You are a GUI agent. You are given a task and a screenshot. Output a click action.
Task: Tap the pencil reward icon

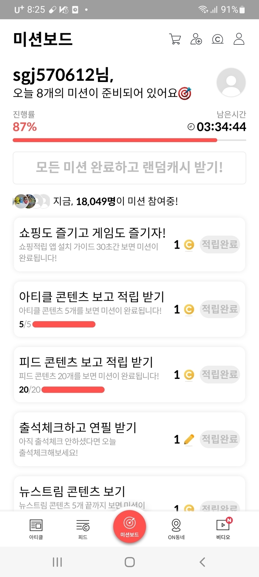[x=189, y=439]
